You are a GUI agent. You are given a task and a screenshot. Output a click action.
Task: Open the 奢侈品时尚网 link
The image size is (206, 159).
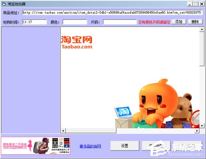pos(90,146)
